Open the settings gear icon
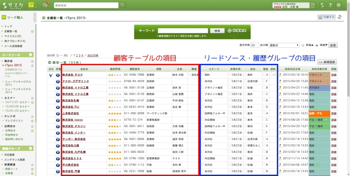Screen dimensions: 350x176 pos(338,5)
